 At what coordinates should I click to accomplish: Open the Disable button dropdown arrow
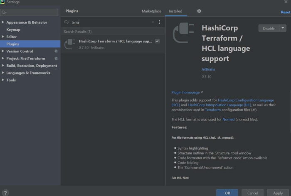tap(283, 28)
